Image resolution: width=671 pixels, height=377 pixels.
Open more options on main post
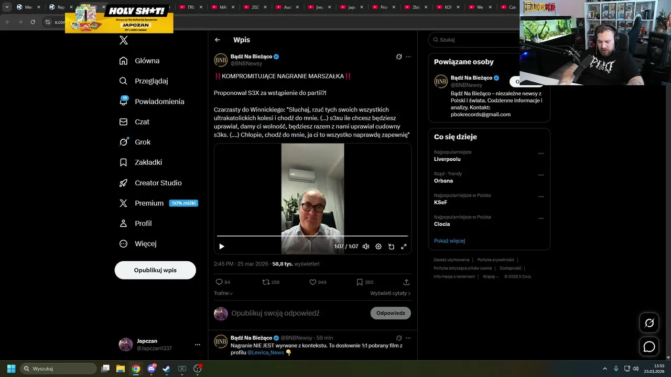[408, 57]
